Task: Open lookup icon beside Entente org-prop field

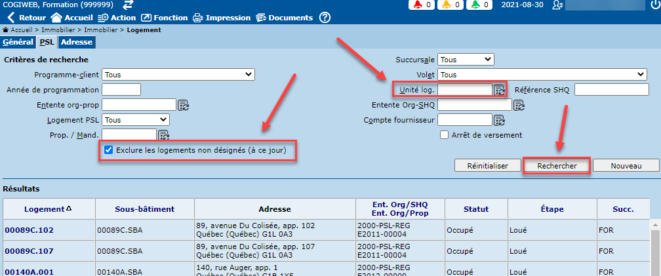Action: click(183, 105)
